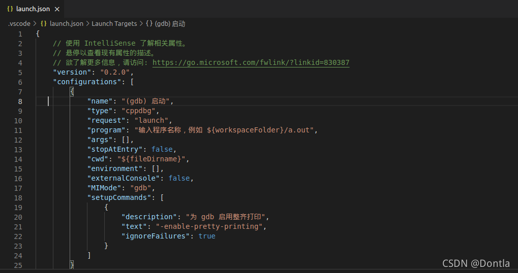518x273 pixels.
Task: Select the (gdb) 启动 breadcrumb segment
Action: click(170, 24)
